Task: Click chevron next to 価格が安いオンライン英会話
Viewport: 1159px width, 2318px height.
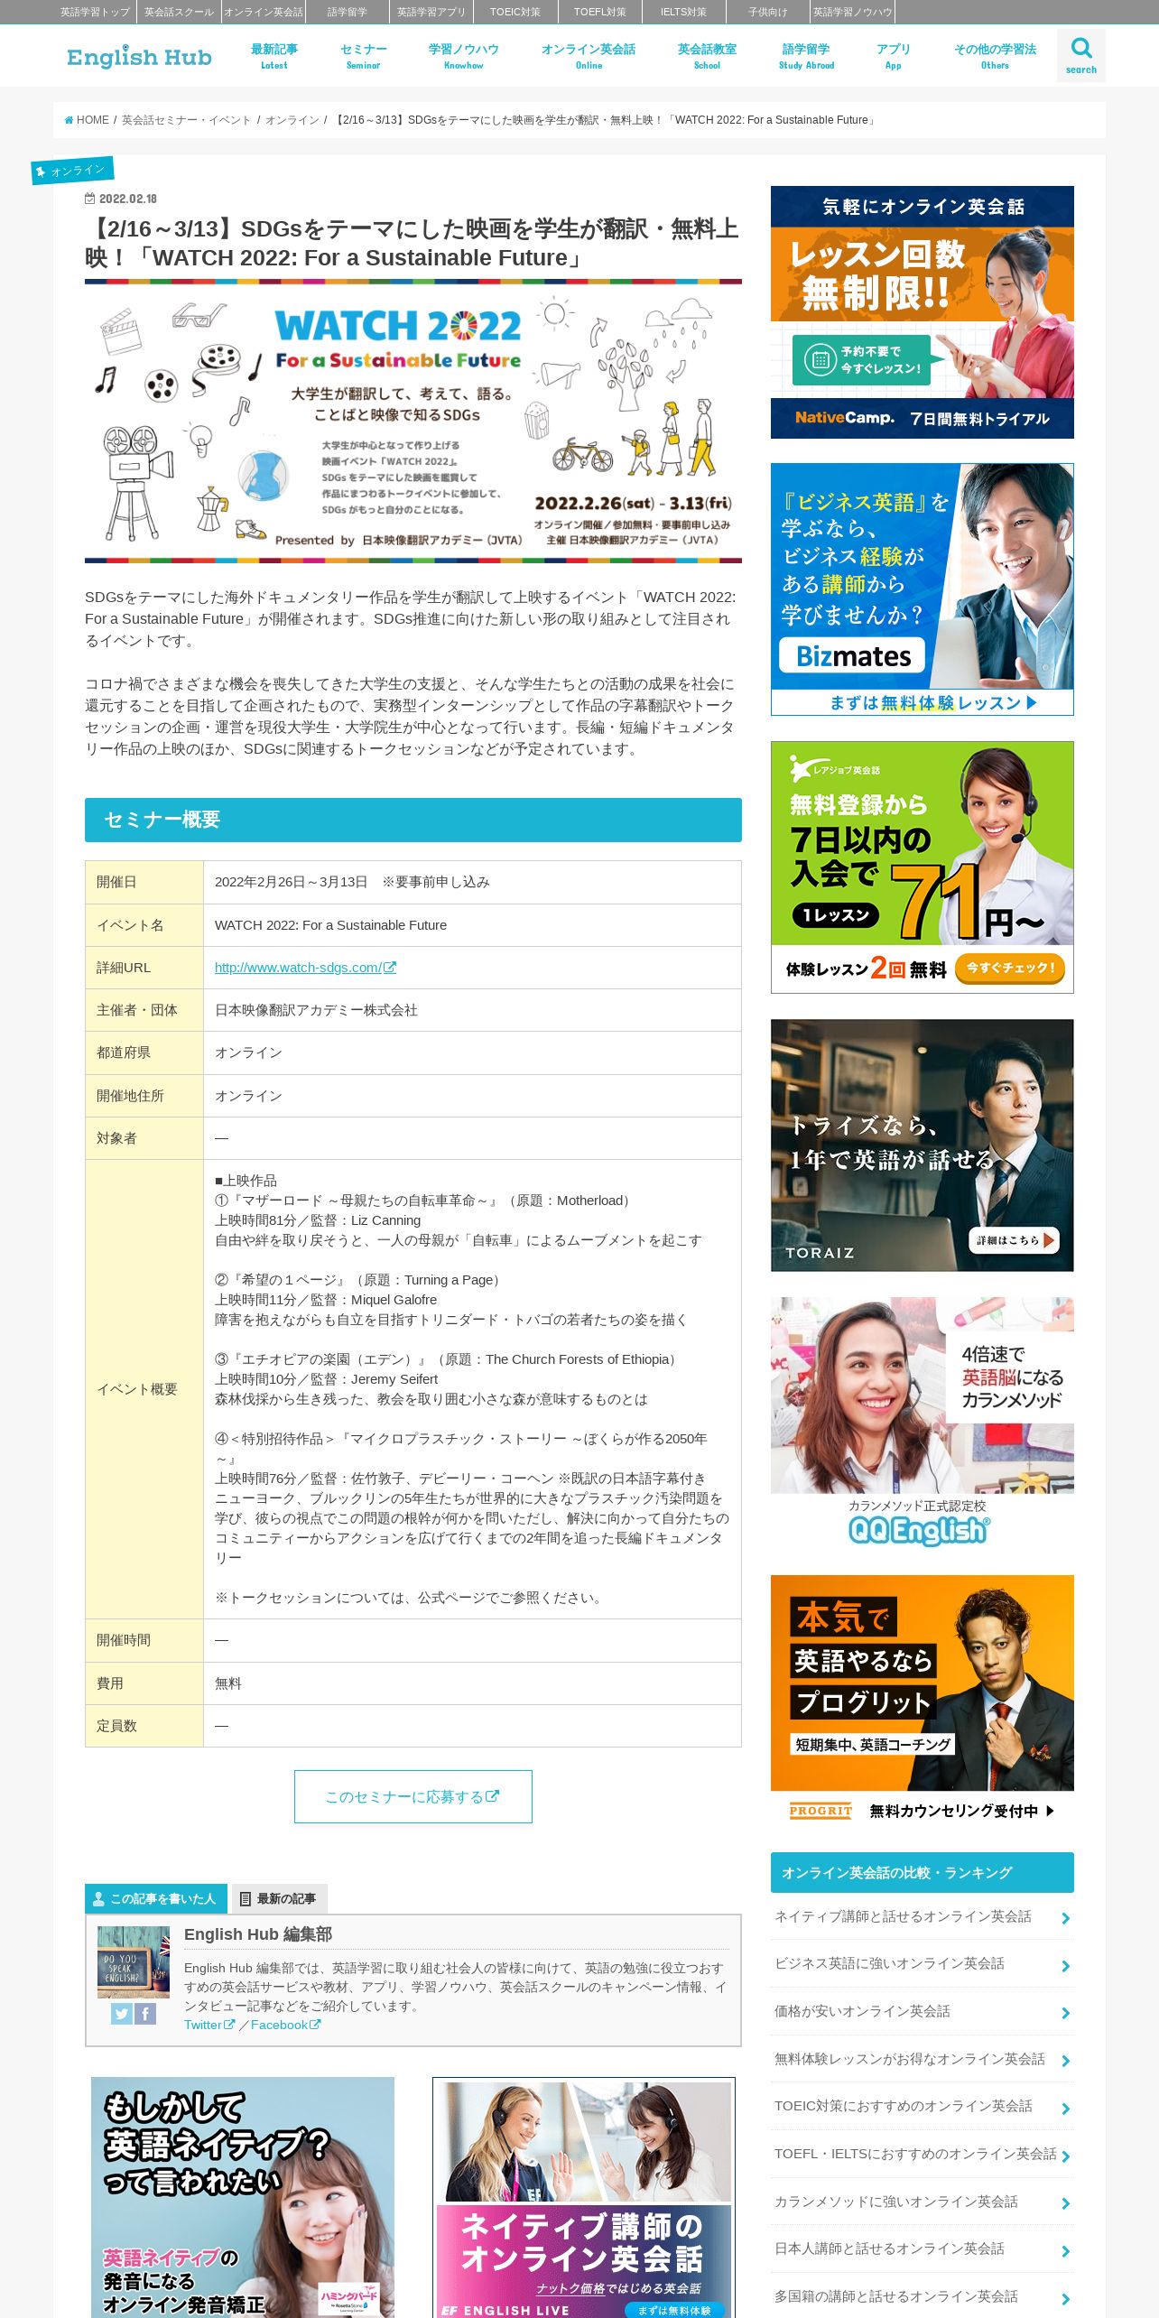Action: point(1065,2013)
